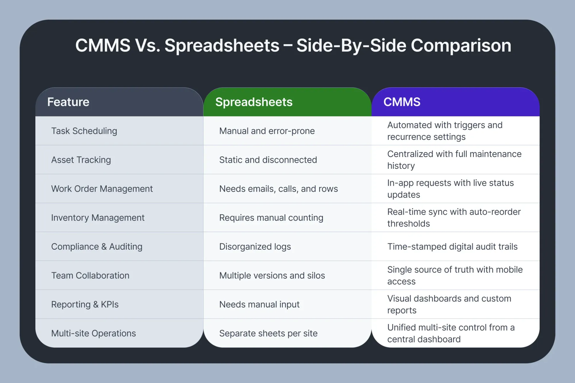Click 'Separate sheets per site' cell
This screenshot has width=575, height=383.
[x=287, y=333]
